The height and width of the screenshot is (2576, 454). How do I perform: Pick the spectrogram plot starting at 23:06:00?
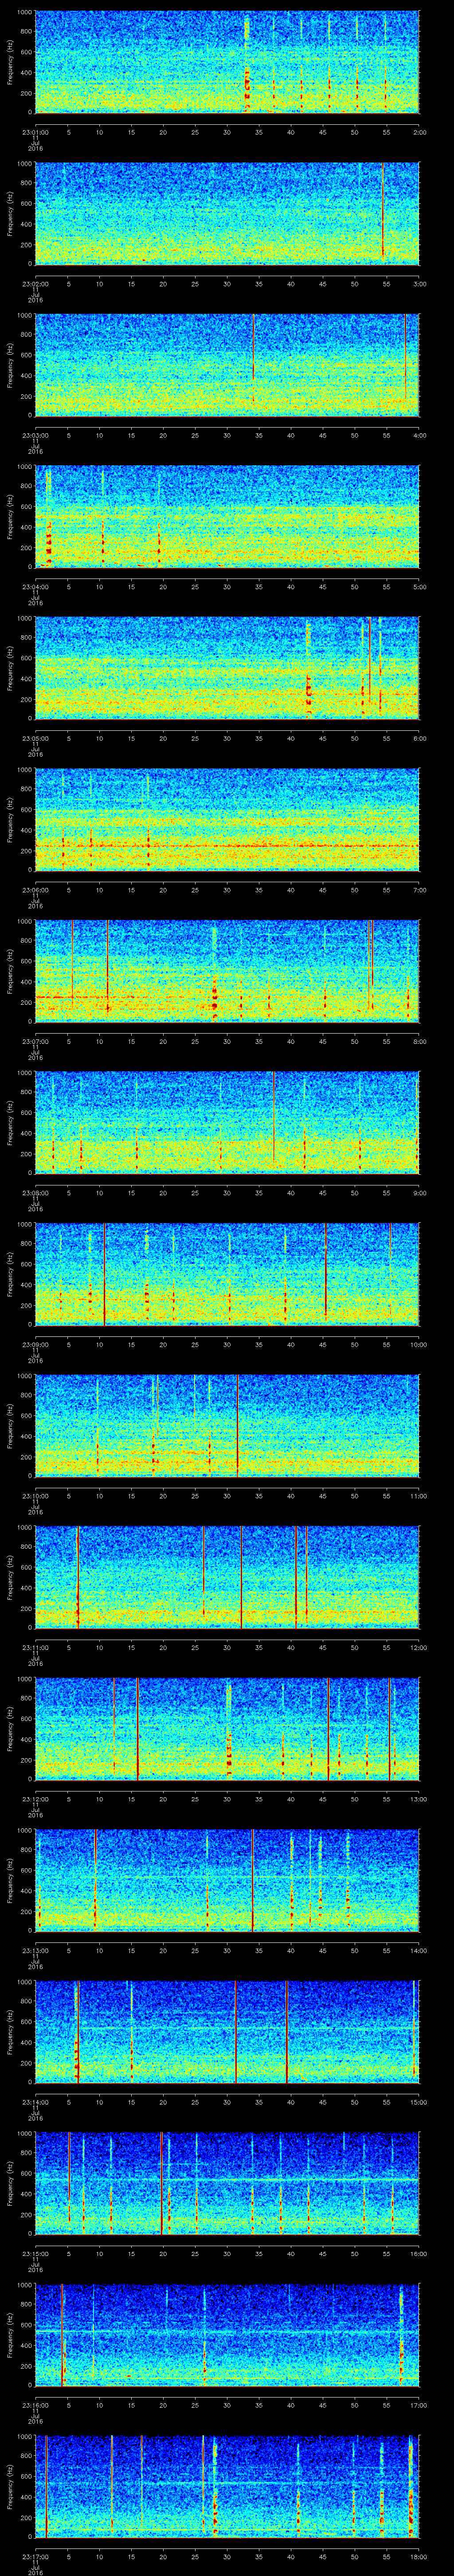(x=227, y=819)
